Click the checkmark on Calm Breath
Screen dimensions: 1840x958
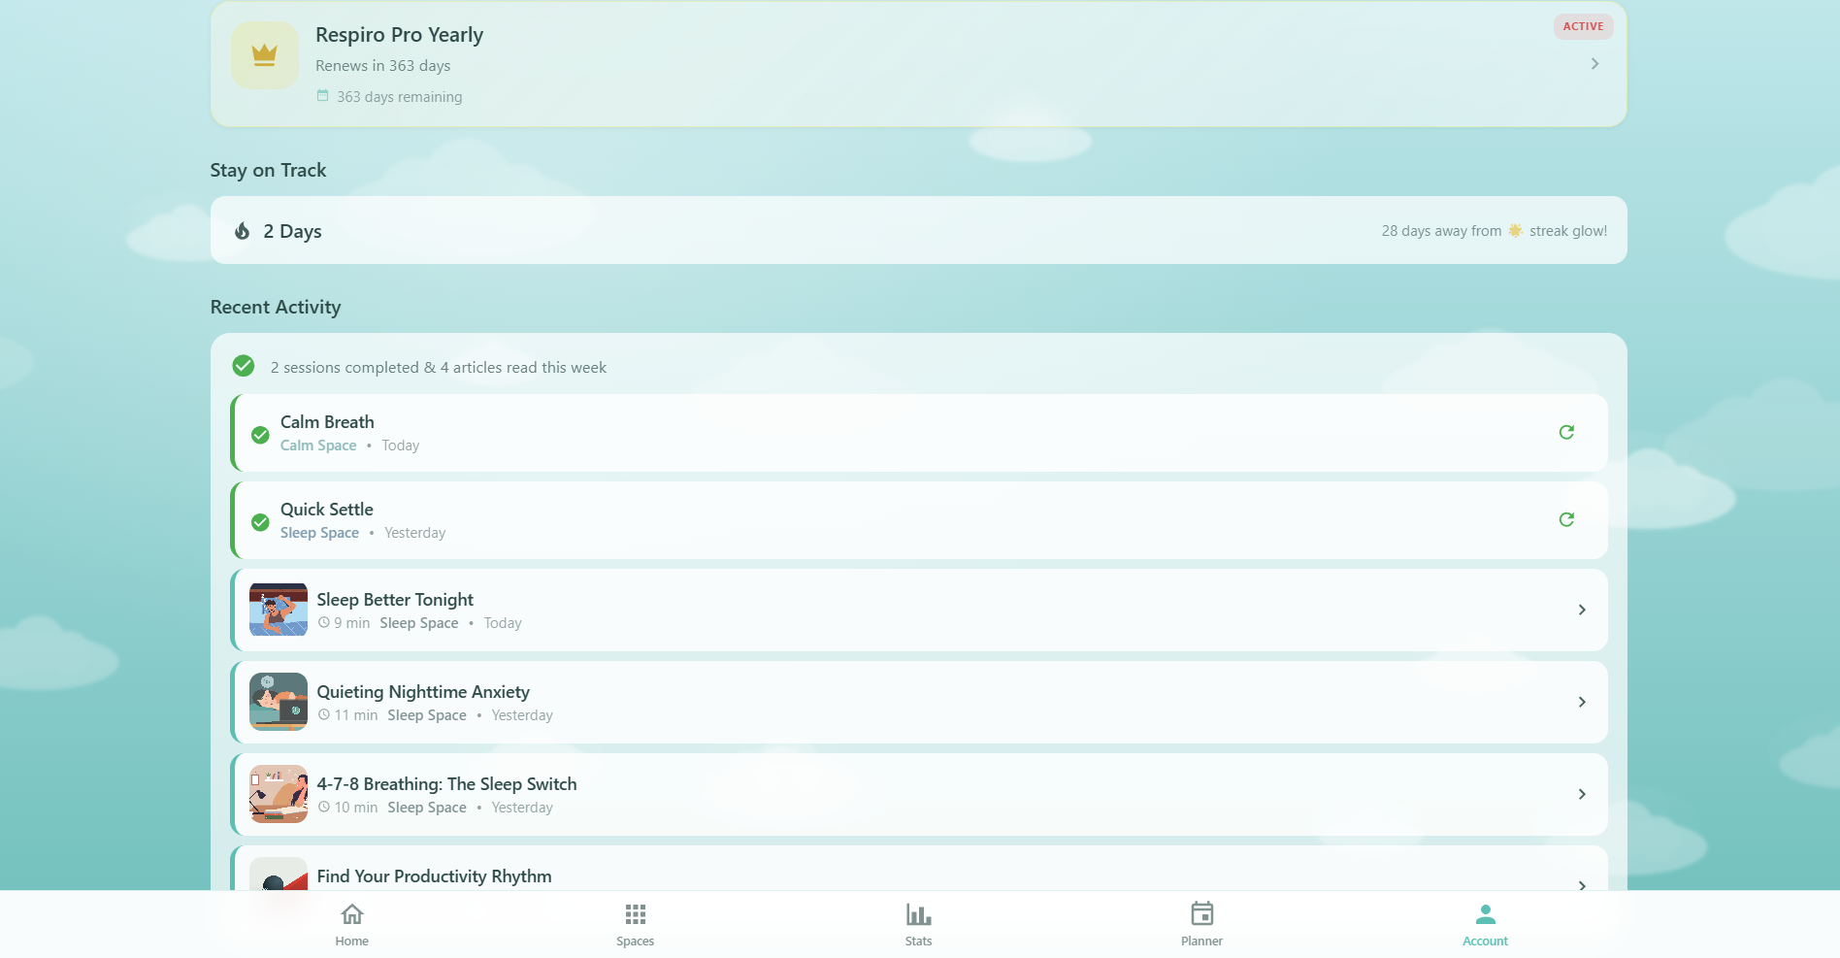coord(260,435)
